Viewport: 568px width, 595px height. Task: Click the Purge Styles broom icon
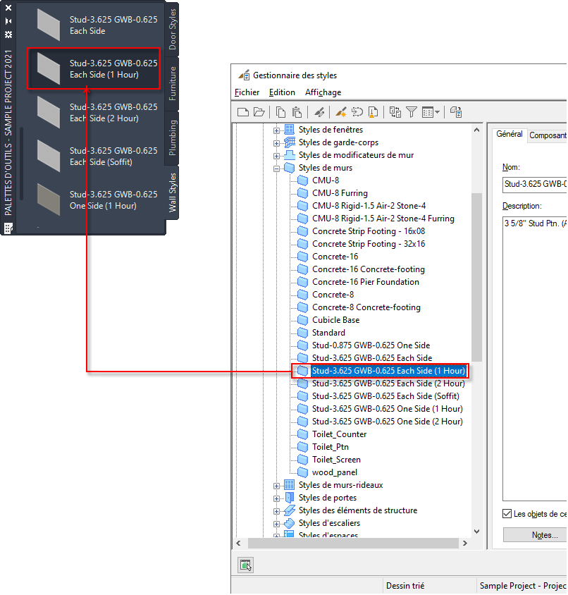coord(373,112)
